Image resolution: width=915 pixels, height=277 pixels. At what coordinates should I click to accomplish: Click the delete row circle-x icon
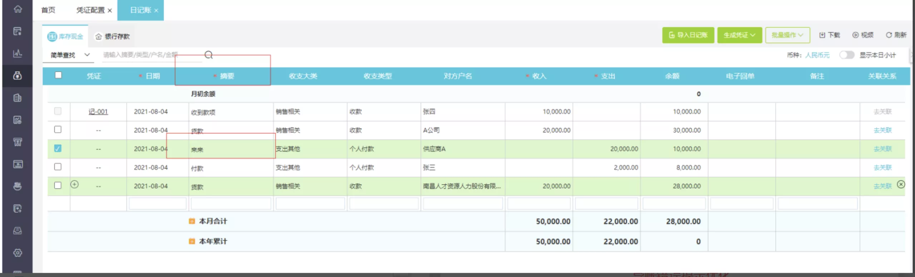pyautogui.click(x=901, y=185)
